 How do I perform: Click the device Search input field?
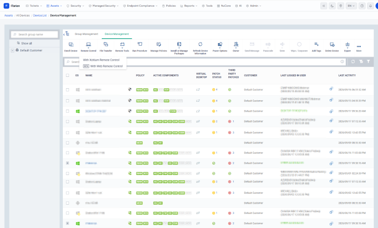(205, 62)
